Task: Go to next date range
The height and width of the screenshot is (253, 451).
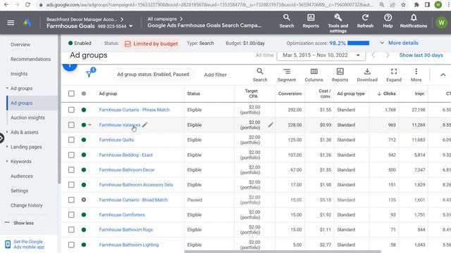Action: [x=388, y=55]
